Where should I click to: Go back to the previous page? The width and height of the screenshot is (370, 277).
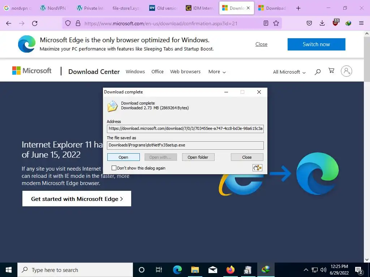point(9,23)
